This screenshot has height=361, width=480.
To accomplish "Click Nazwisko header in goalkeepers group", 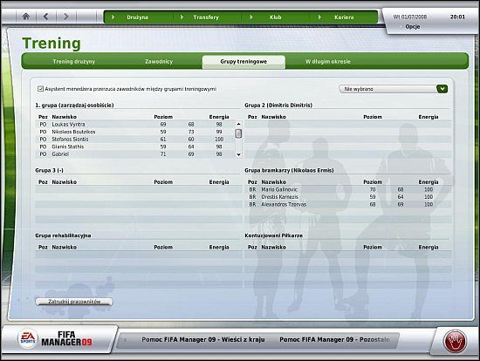I will tap(273, 182).
